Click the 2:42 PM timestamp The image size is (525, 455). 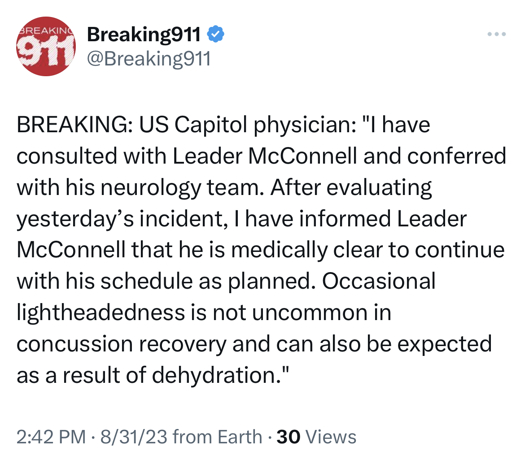coord(51,437)
